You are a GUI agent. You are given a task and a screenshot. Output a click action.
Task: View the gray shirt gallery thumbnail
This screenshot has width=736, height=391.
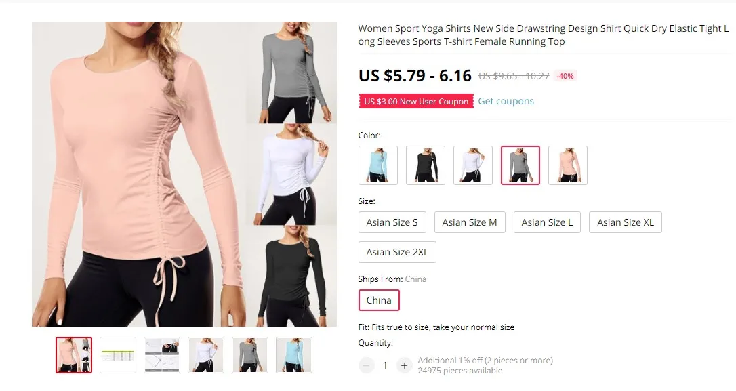[250, 355]
